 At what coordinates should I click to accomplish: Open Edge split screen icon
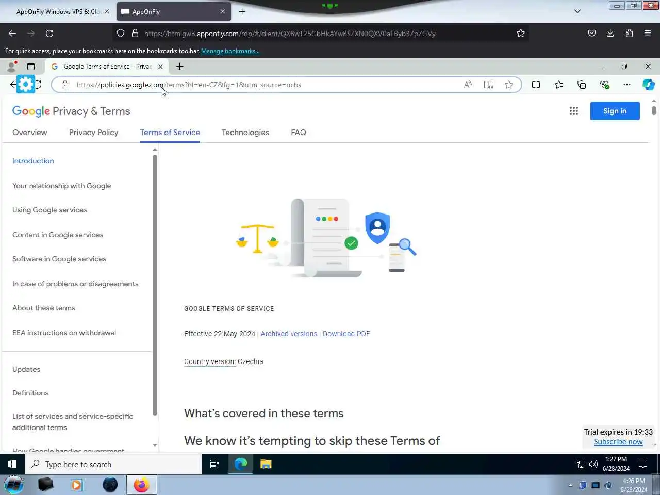(x=536, y=85)
